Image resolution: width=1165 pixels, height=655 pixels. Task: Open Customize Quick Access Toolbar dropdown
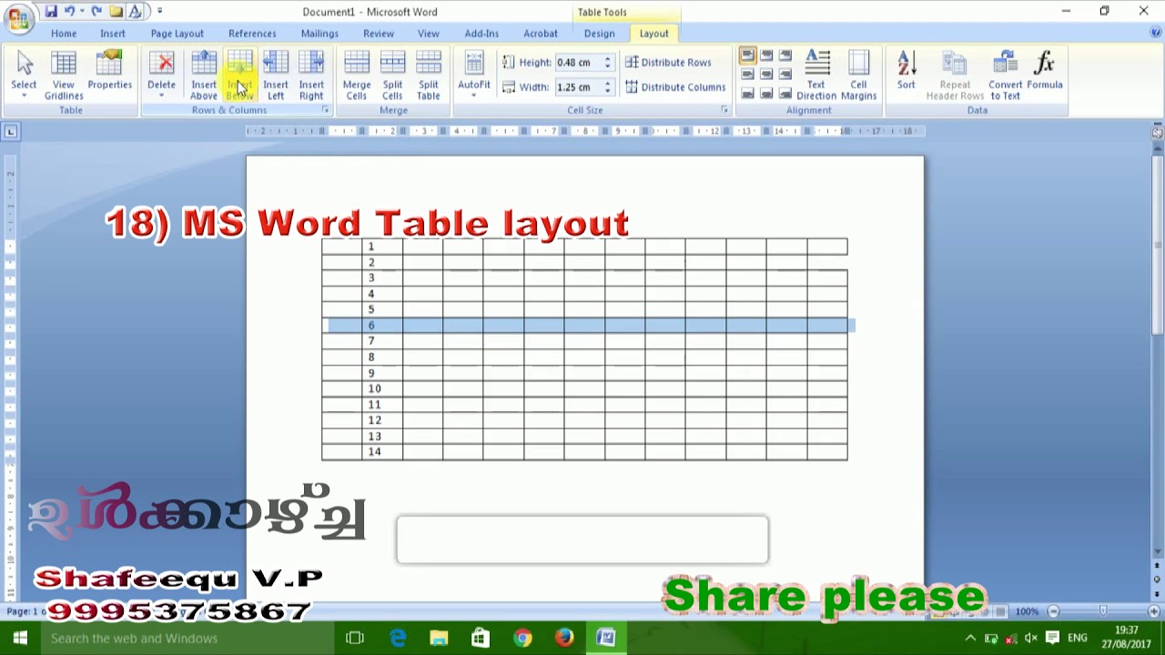[159, 11]
